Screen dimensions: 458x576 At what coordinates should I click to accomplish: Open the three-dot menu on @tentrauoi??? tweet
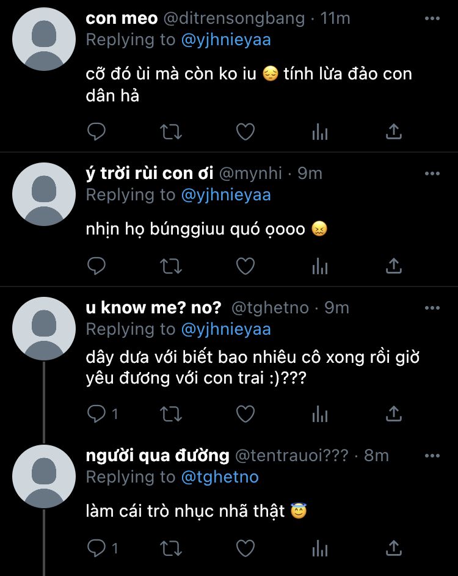pyautogui.click(x=432, y=456)
